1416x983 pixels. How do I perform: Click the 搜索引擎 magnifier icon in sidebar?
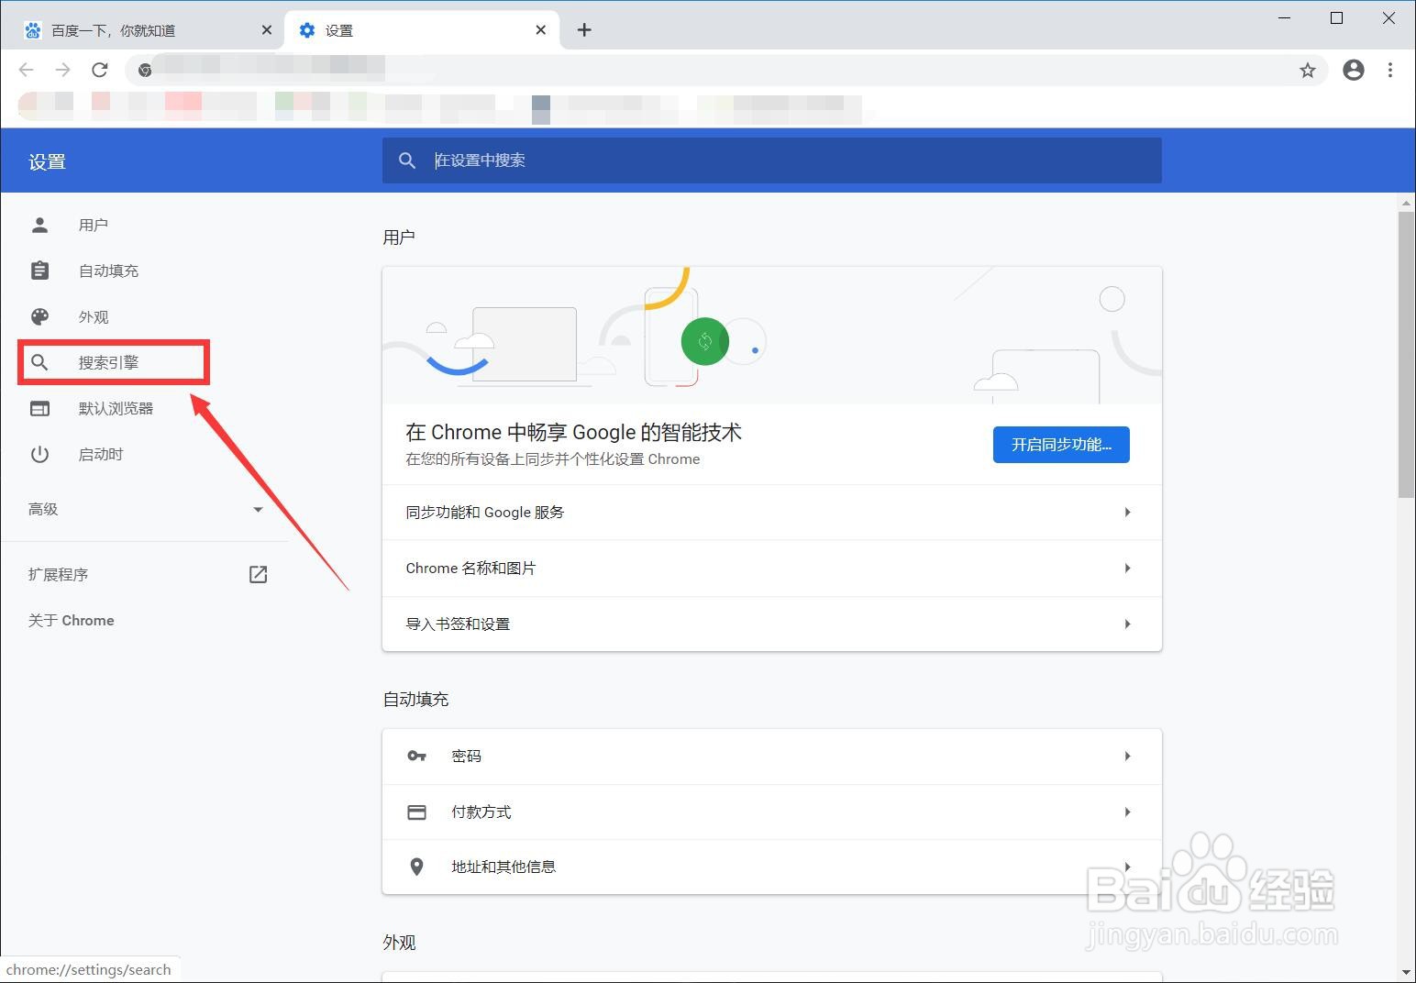39,362
